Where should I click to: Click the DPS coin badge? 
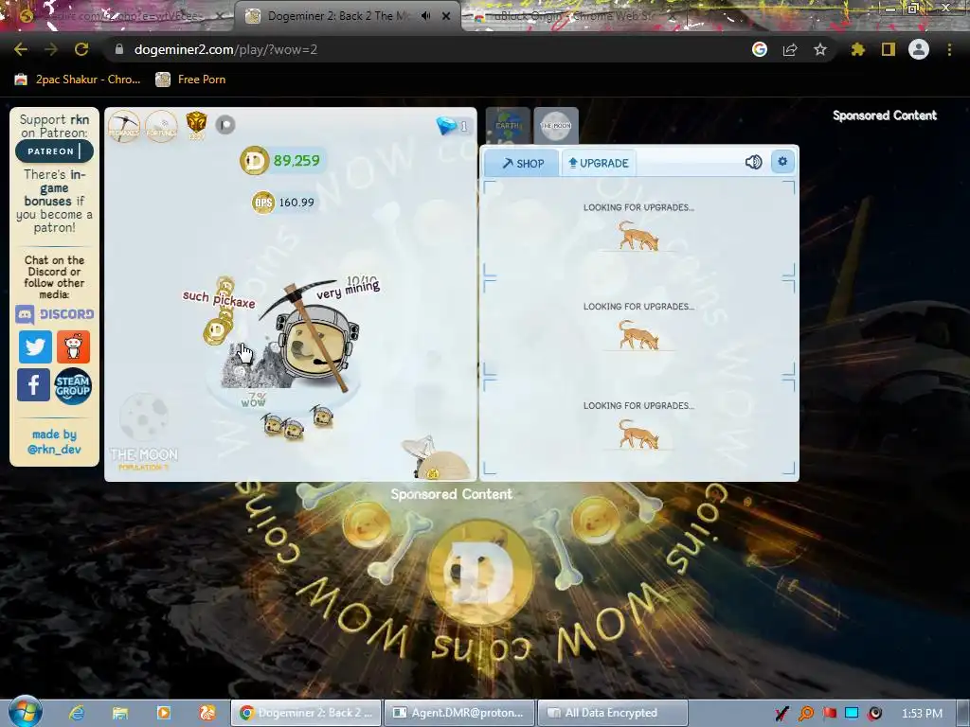pyautogui.click(x=263, y=203)
